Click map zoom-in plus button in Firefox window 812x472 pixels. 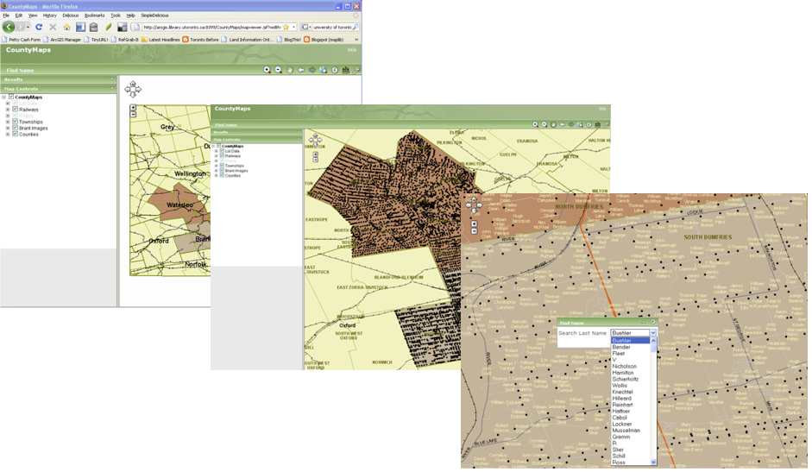(x=133, y=108)
